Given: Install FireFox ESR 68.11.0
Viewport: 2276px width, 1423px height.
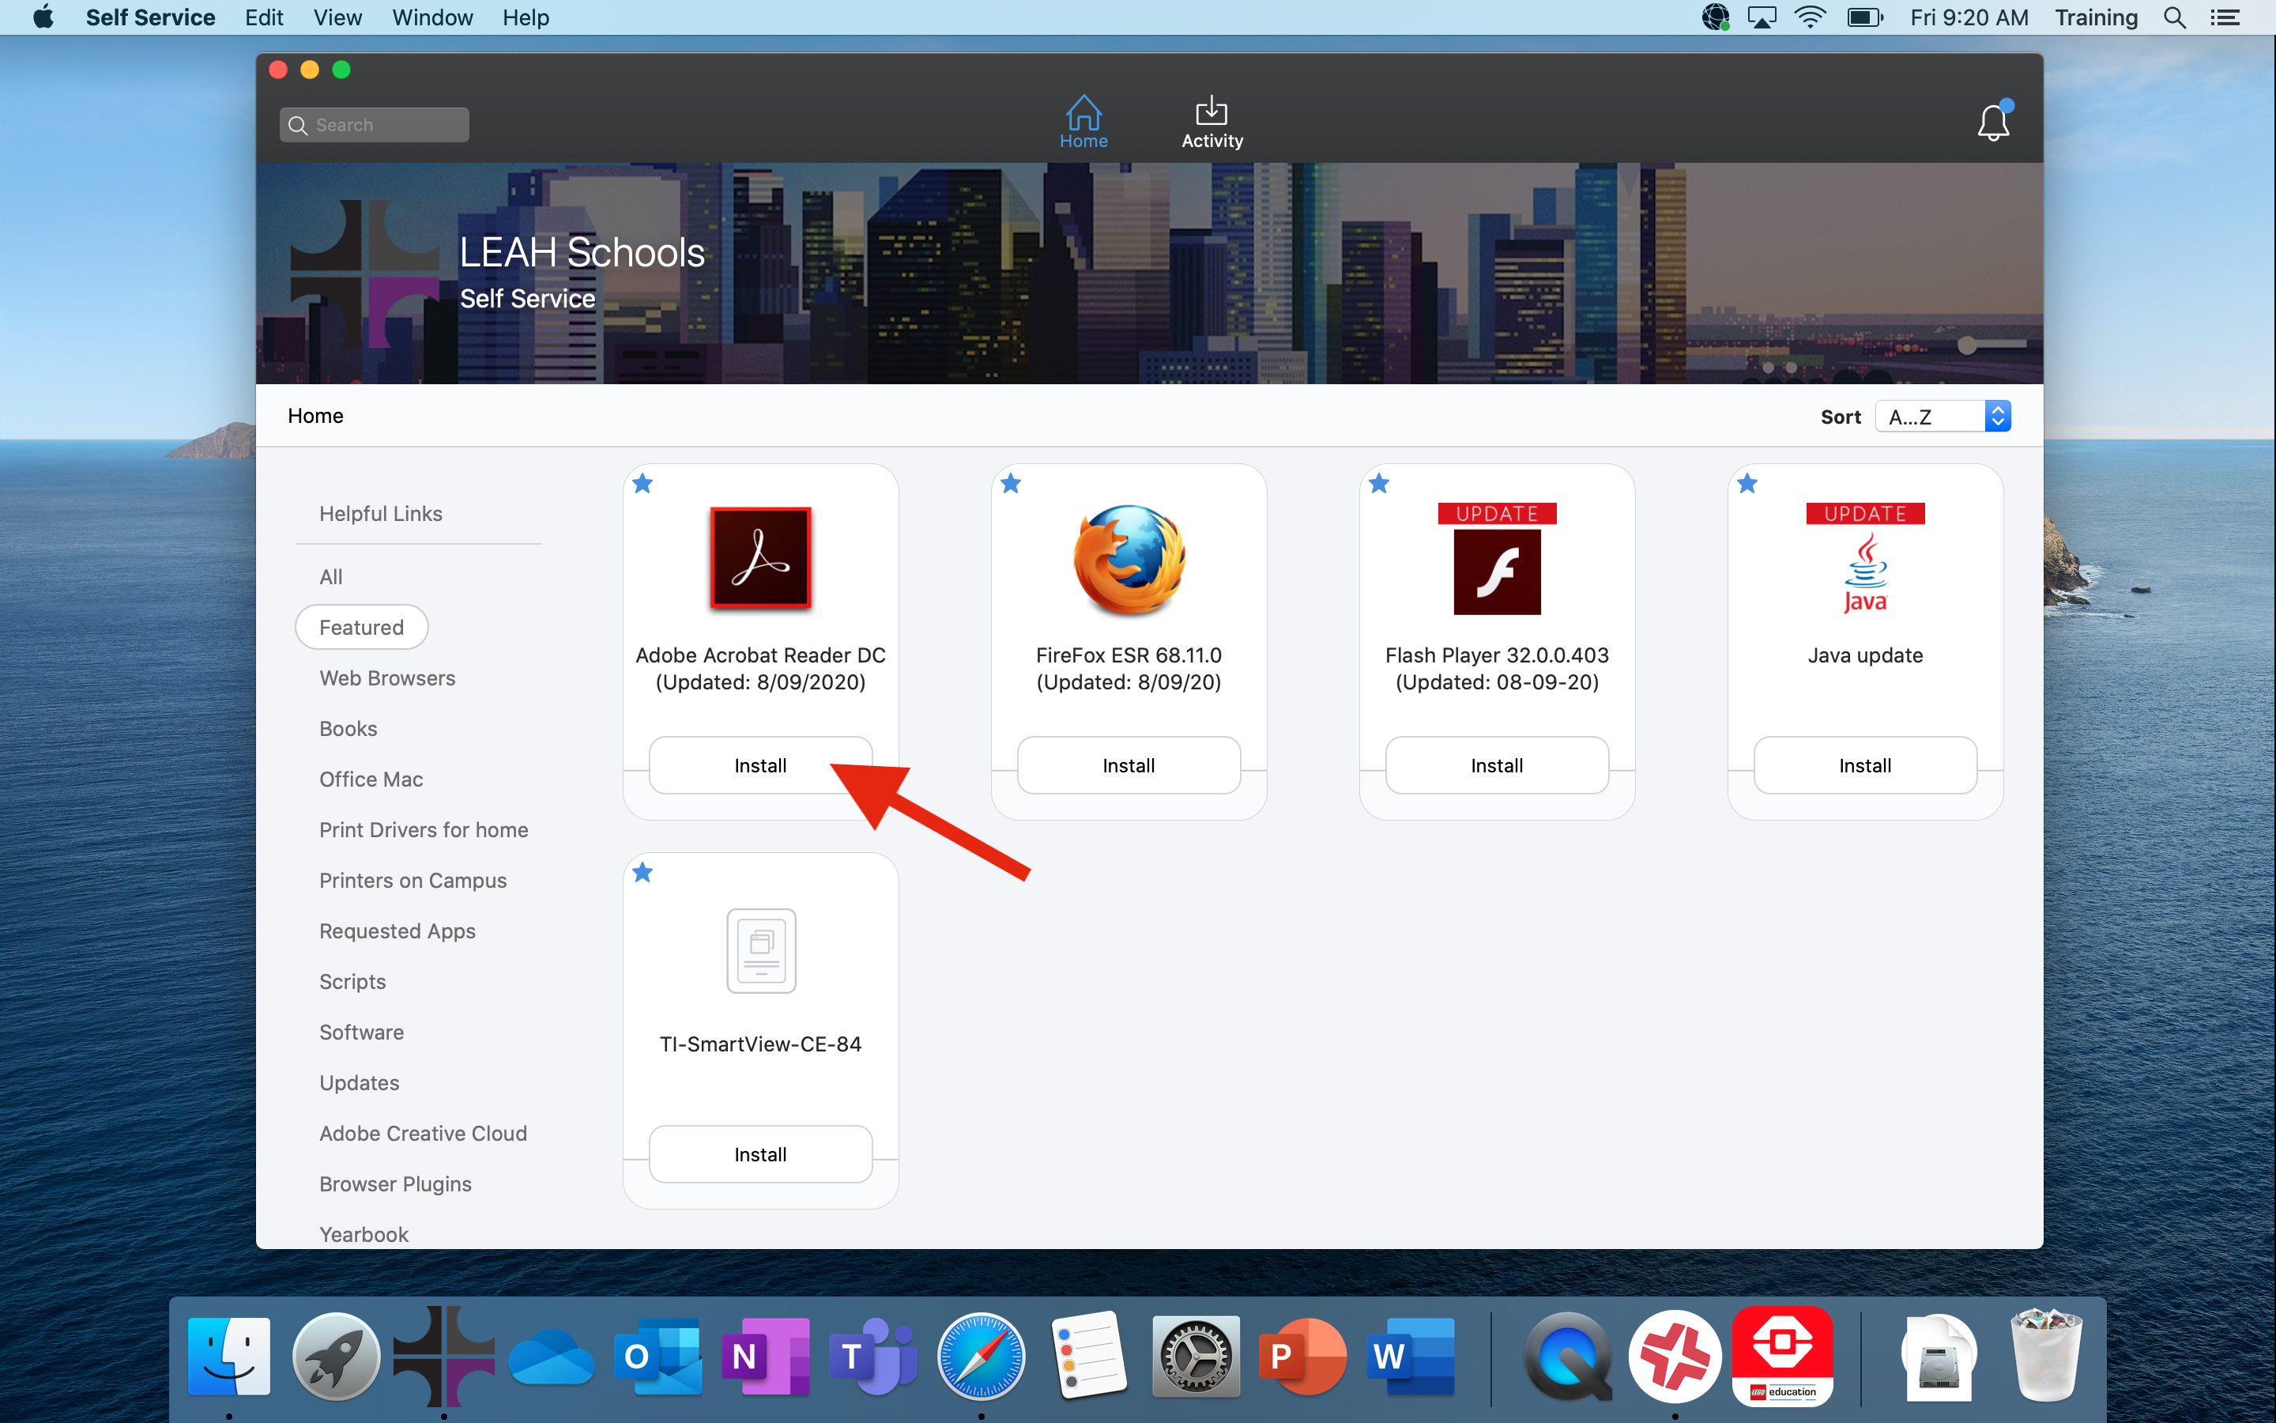Looking at the screenshot, I should [x=1129, y=765].
